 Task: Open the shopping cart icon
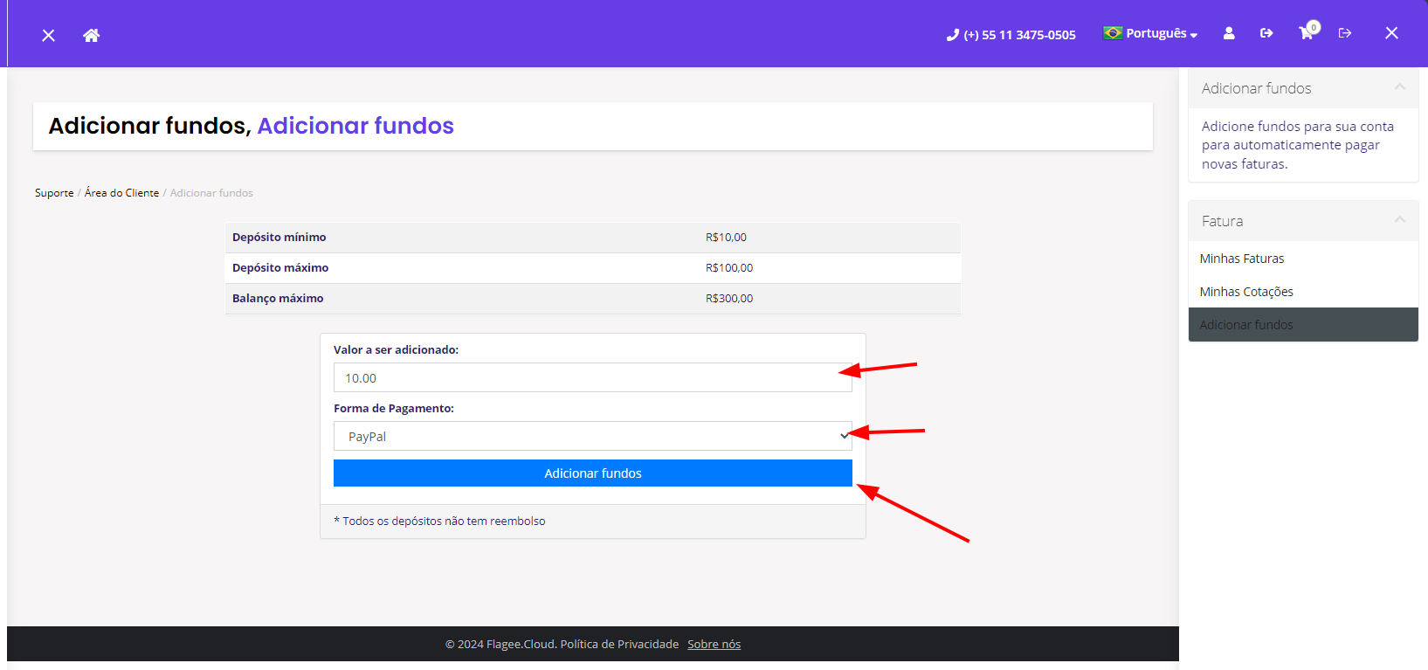click(x=1306, y=33)
